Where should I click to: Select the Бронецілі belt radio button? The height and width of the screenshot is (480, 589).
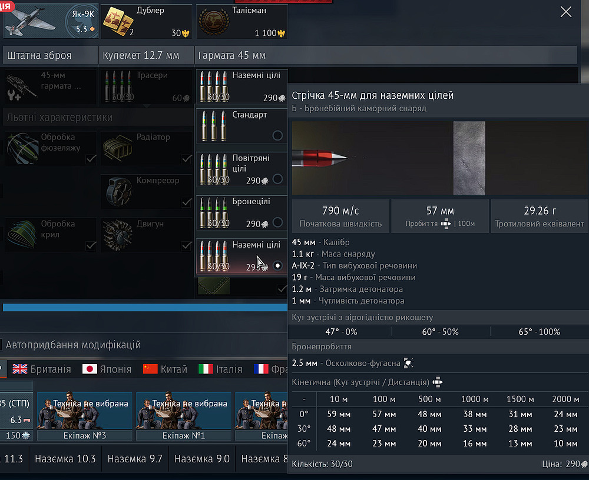(277, 222)
